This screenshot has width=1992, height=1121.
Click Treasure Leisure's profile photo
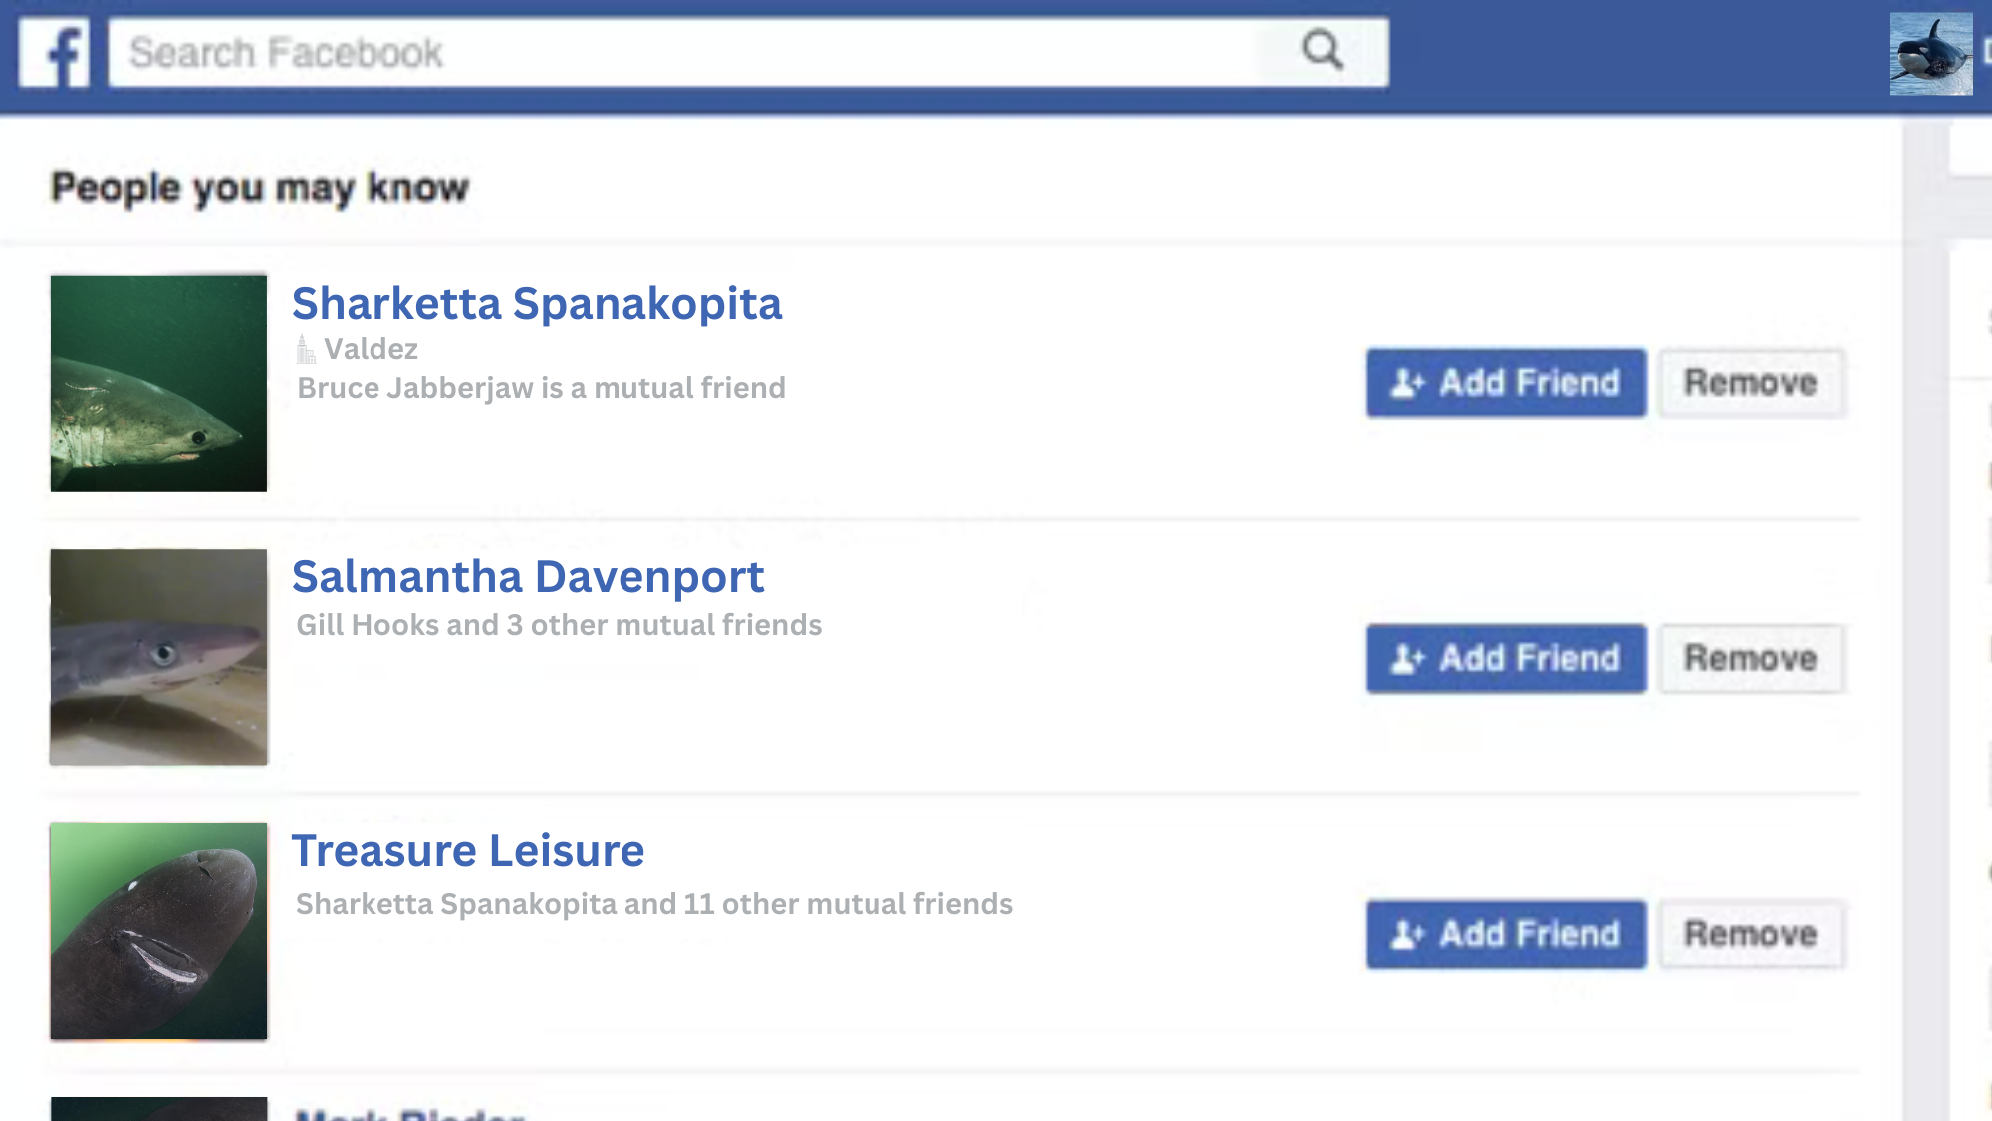click(159, 932)
